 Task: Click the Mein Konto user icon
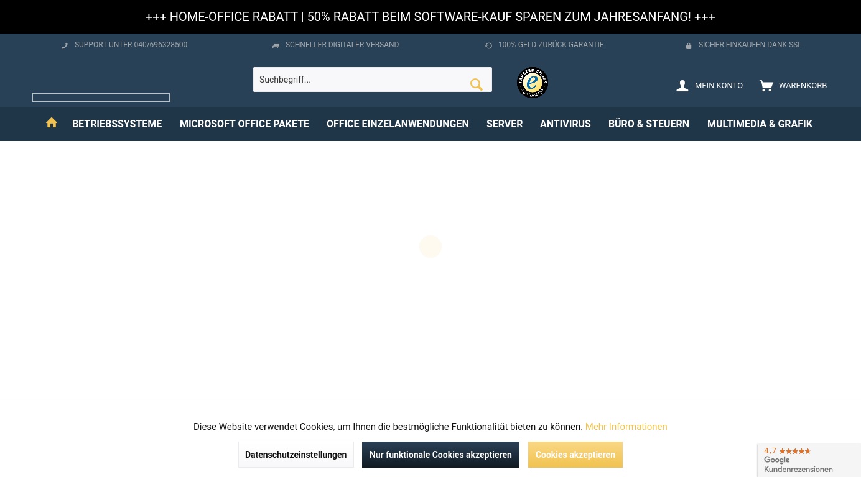(x=682, y=86)
